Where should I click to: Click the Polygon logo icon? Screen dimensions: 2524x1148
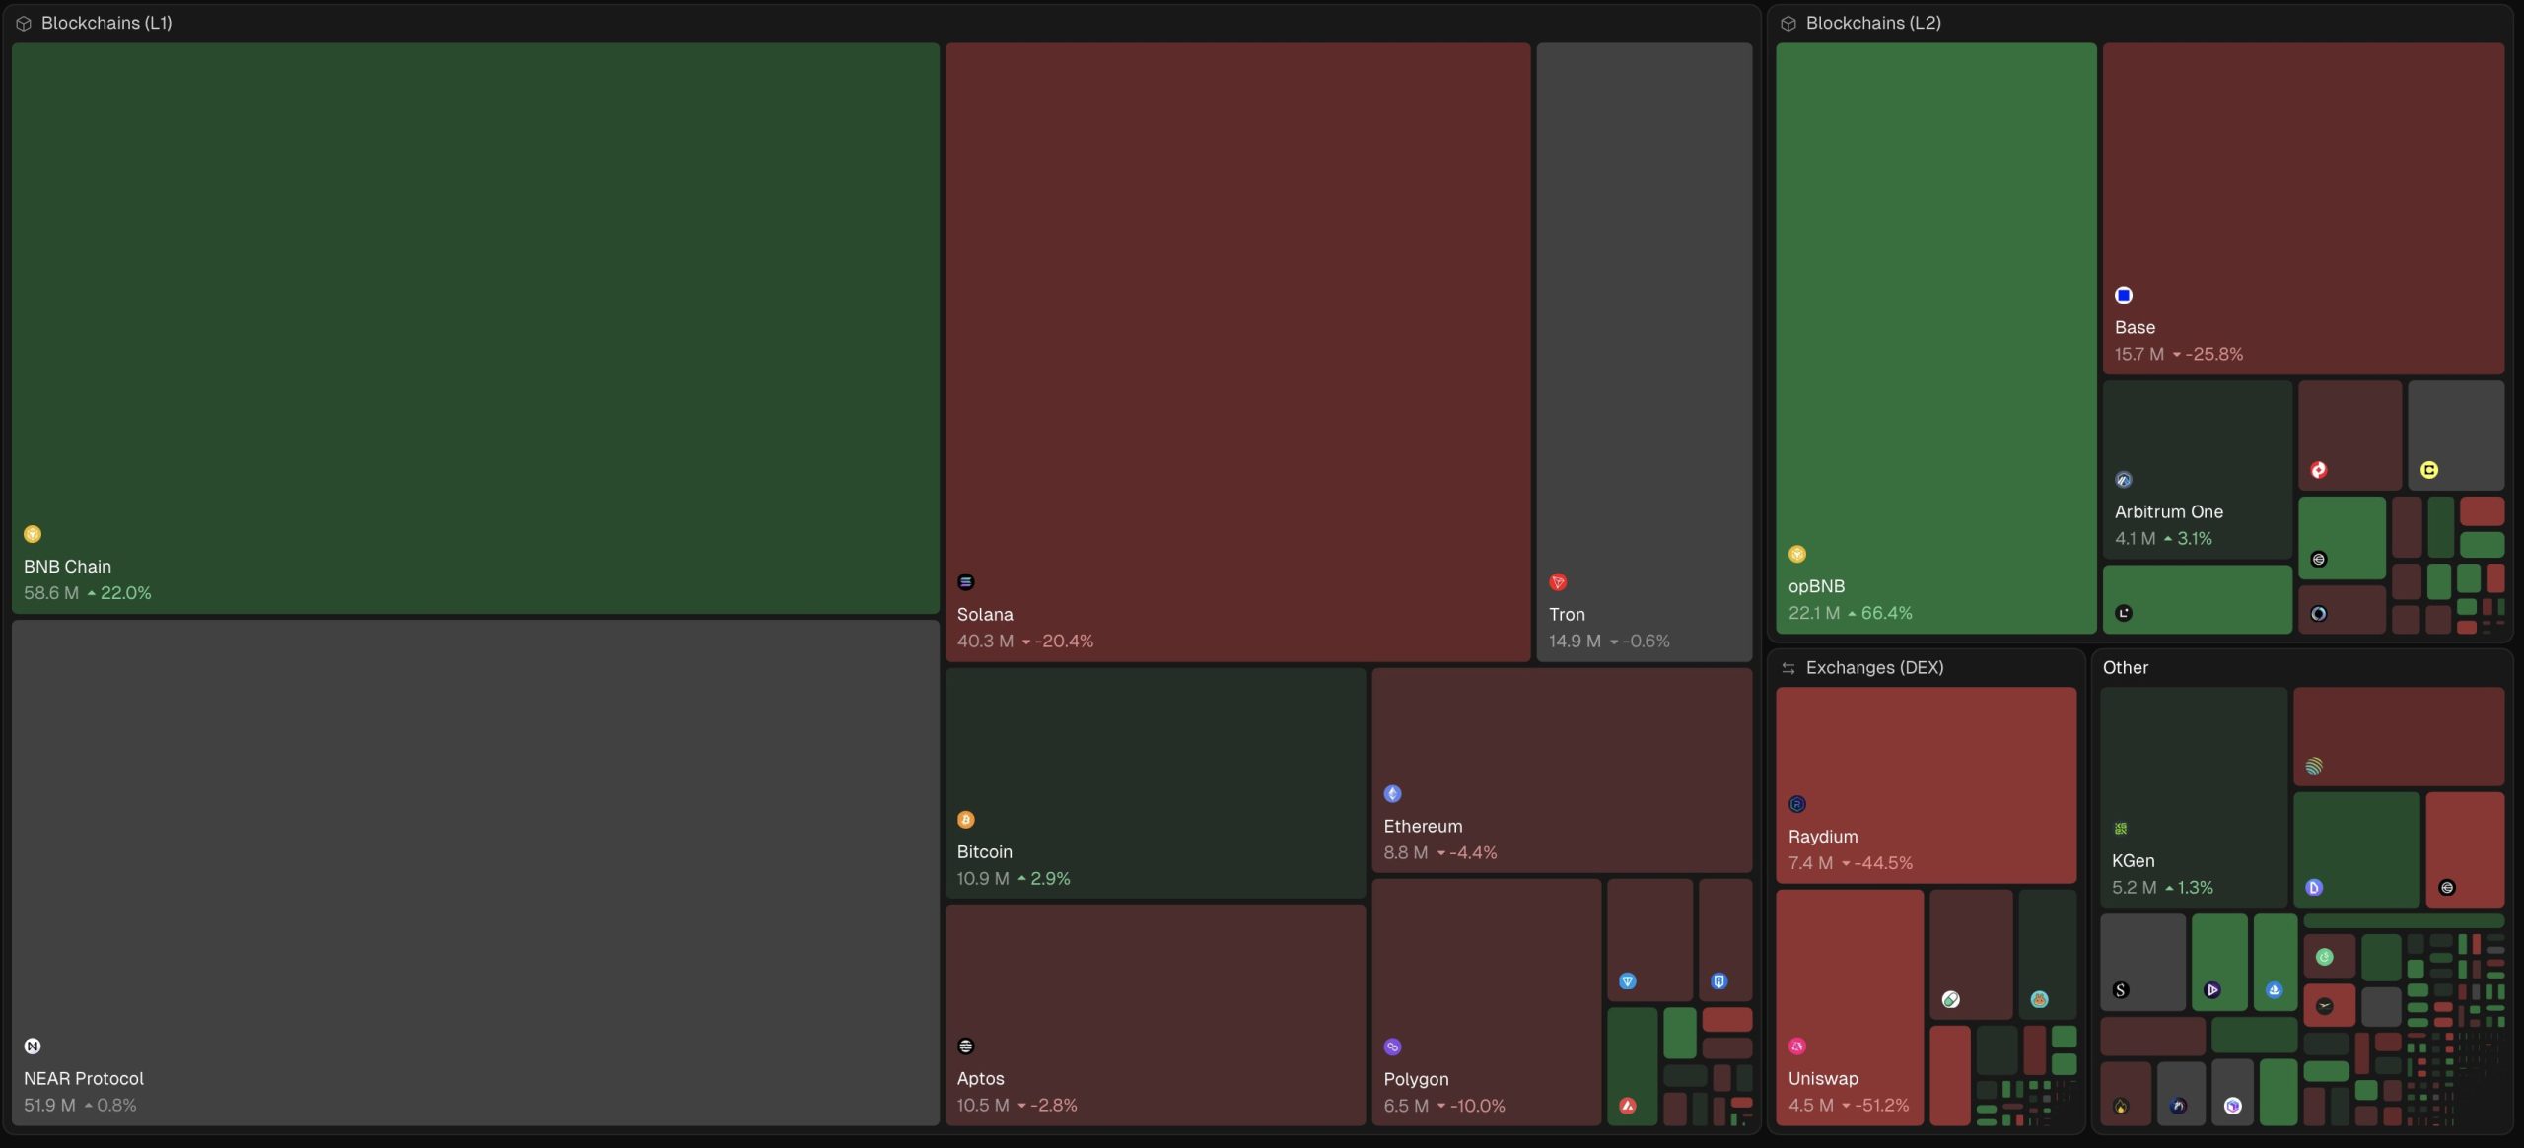pos(1393,1047)
